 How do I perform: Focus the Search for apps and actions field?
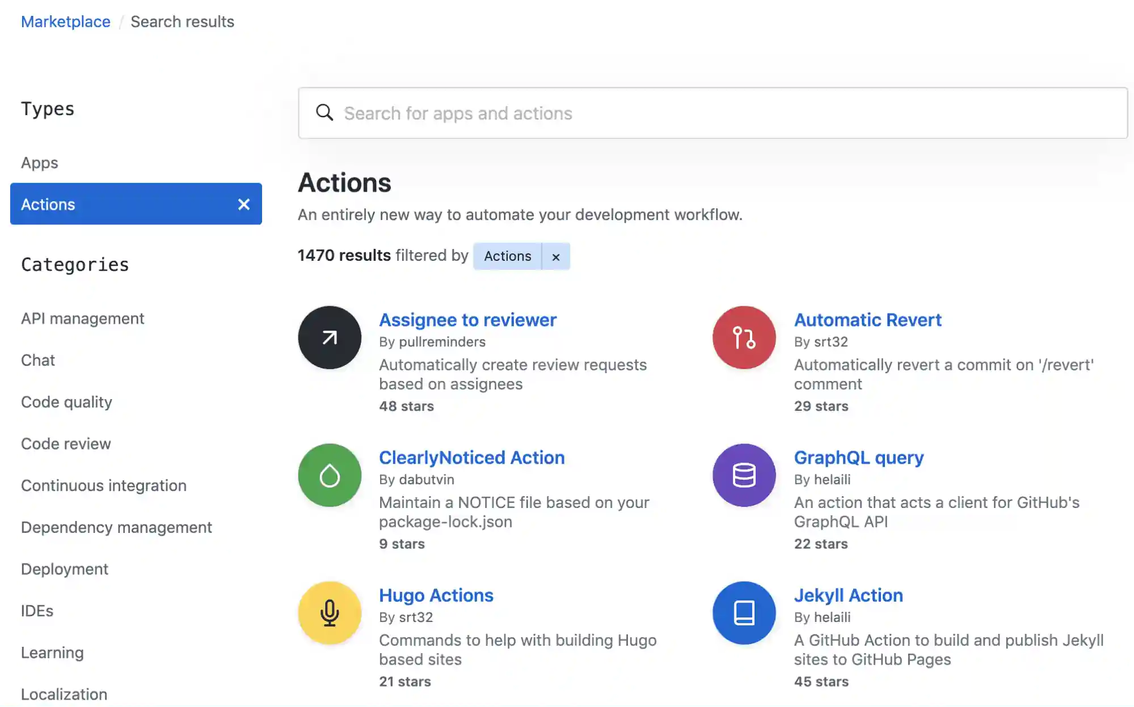coord(713,113)
